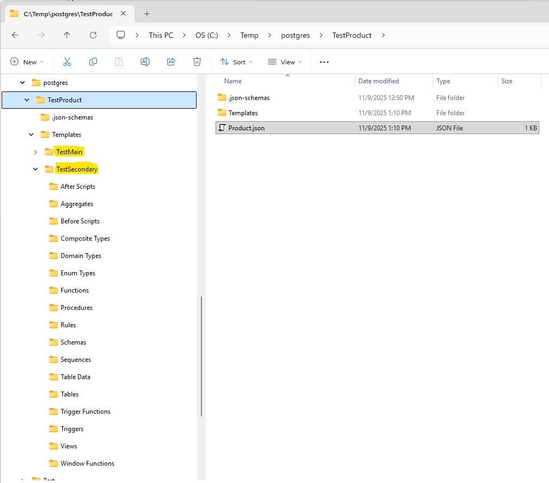Click the postgres breadcrumb segment
This screenshot has height=483, width=549.
coord(295,35)
